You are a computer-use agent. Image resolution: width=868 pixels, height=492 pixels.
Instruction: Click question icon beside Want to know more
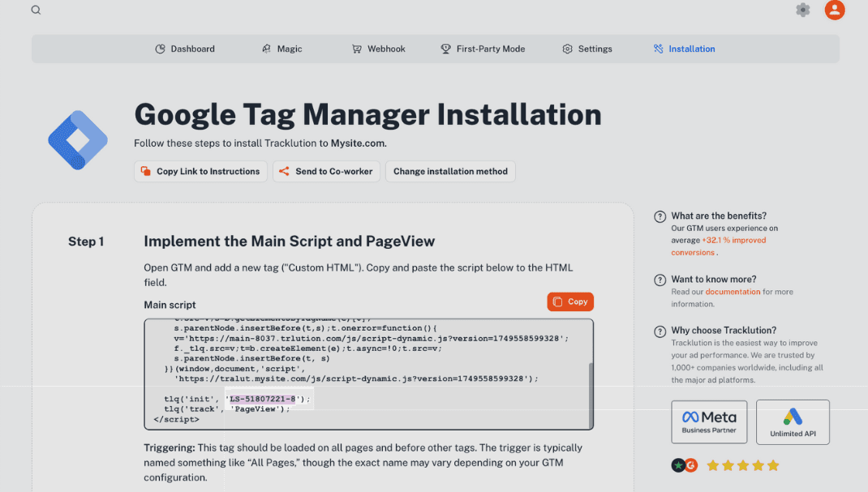(660, 280)
